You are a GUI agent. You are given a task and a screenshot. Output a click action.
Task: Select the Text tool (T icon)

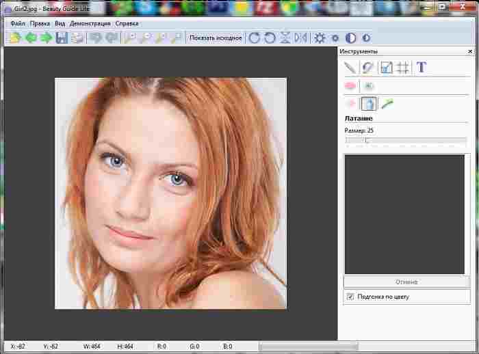pos(422,67)
